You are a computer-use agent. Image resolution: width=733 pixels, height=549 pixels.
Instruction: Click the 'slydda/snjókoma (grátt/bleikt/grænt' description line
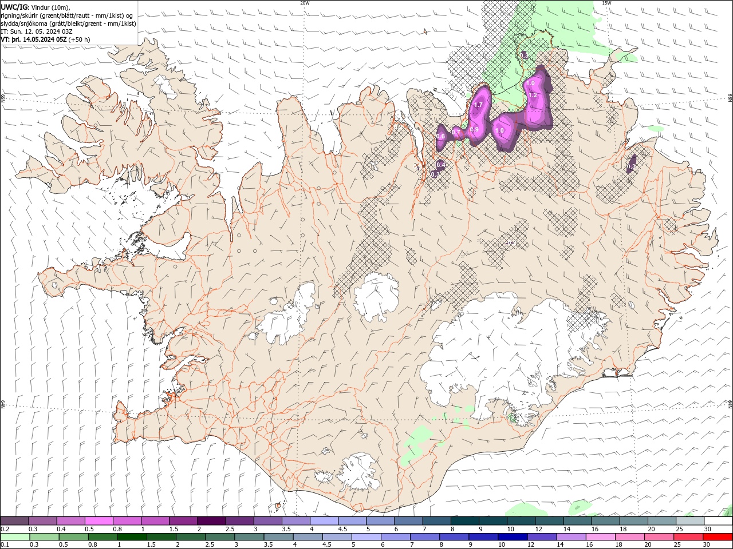(69, 23)
